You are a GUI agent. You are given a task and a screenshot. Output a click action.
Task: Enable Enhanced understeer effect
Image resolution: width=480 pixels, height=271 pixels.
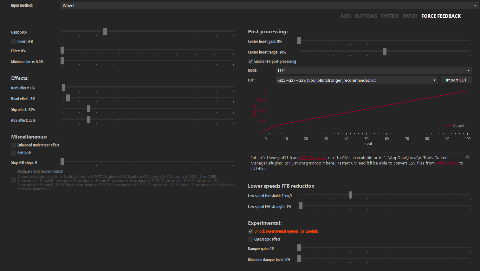click(x=14, y=145)
